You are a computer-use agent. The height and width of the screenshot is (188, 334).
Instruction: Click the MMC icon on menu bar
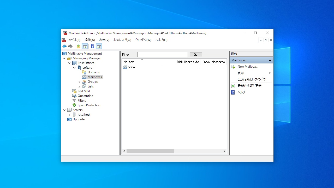click(64, 40)
